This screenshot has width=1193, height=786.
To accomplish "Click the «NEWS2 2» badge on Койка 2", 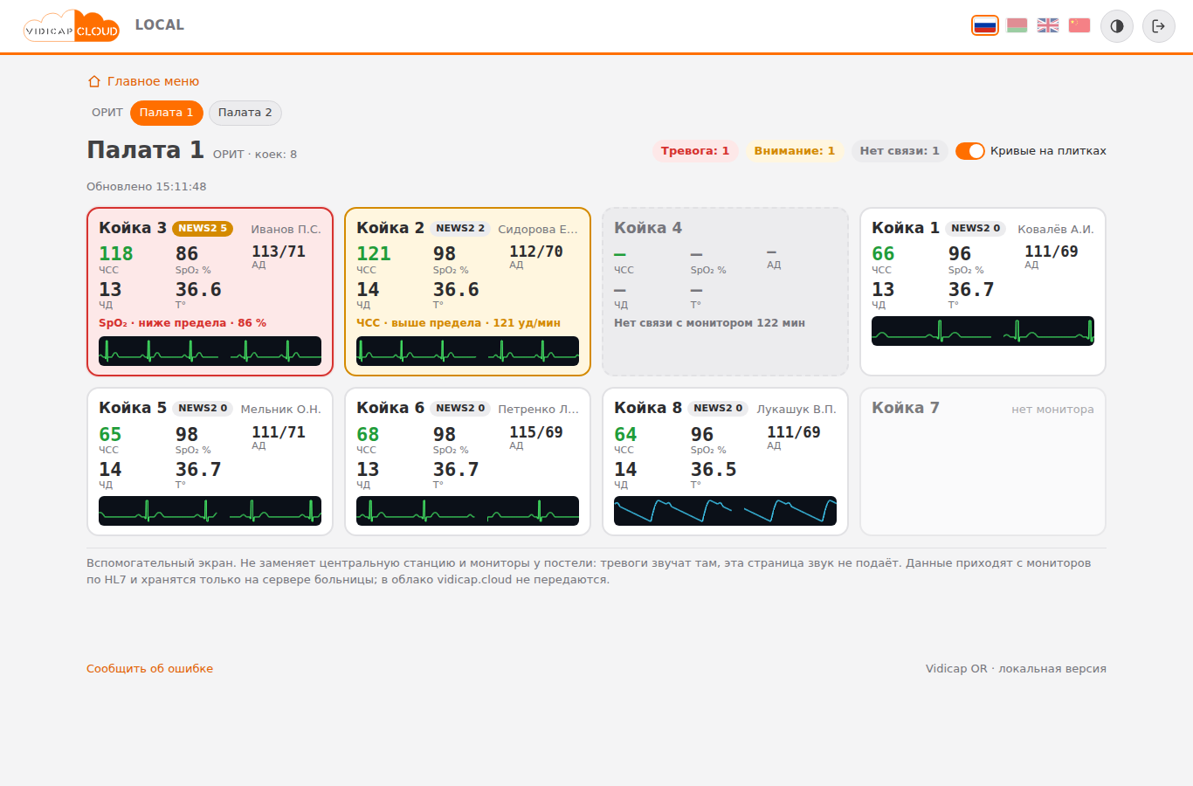I will pos(460,229).
